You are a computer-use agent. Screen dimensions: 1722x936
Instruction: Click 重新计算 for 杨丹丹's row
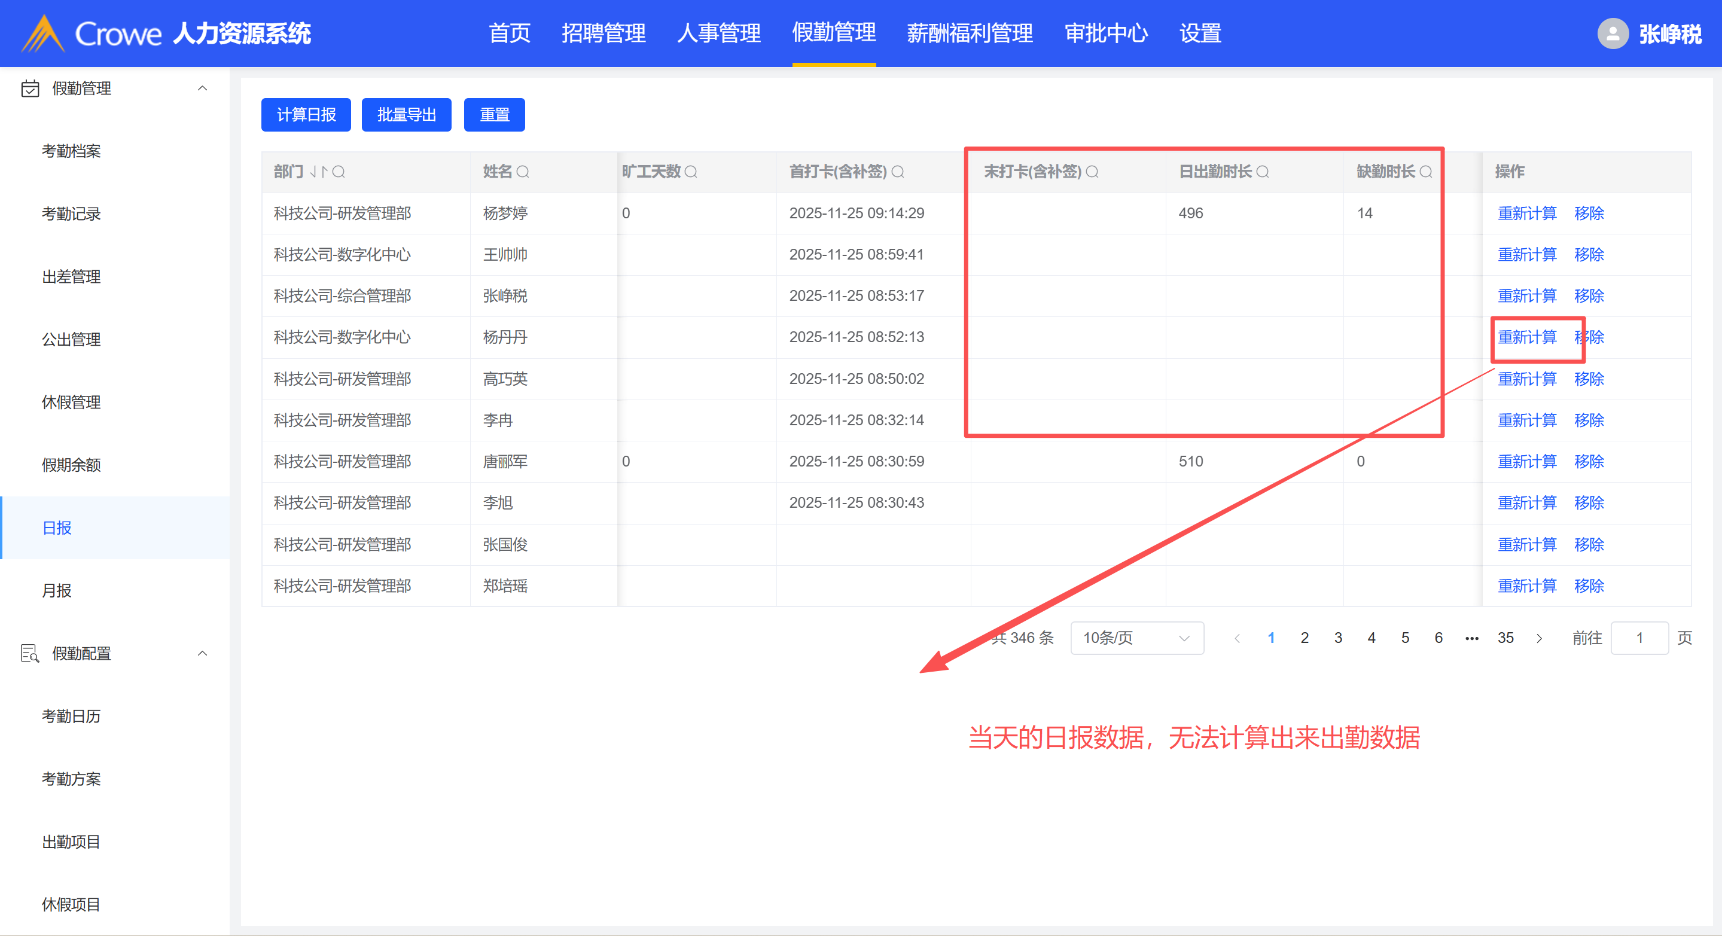click(x=1527, y=337)
